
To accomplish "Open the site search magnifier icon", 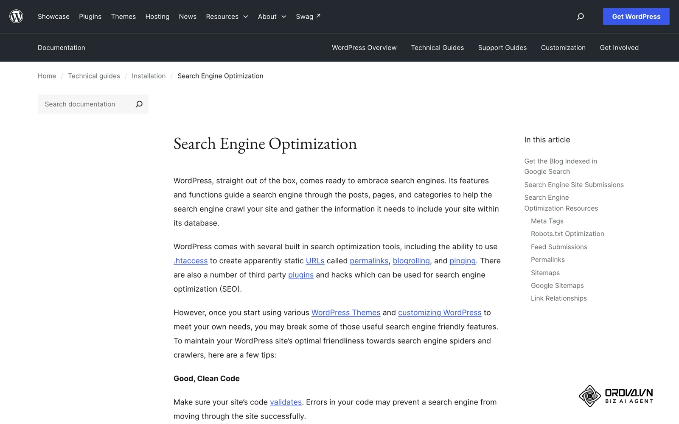I will (x=580, y=17).
